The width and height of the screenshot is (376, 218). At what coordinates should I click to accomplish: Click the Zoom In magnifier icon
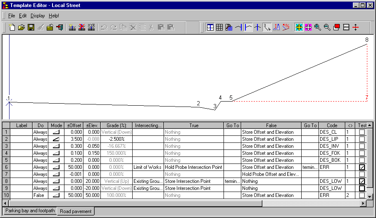point(318,27)
